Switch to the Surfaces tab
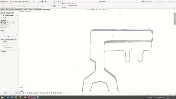The width and height of the screenshot is (176, 99). coord(12,9)
